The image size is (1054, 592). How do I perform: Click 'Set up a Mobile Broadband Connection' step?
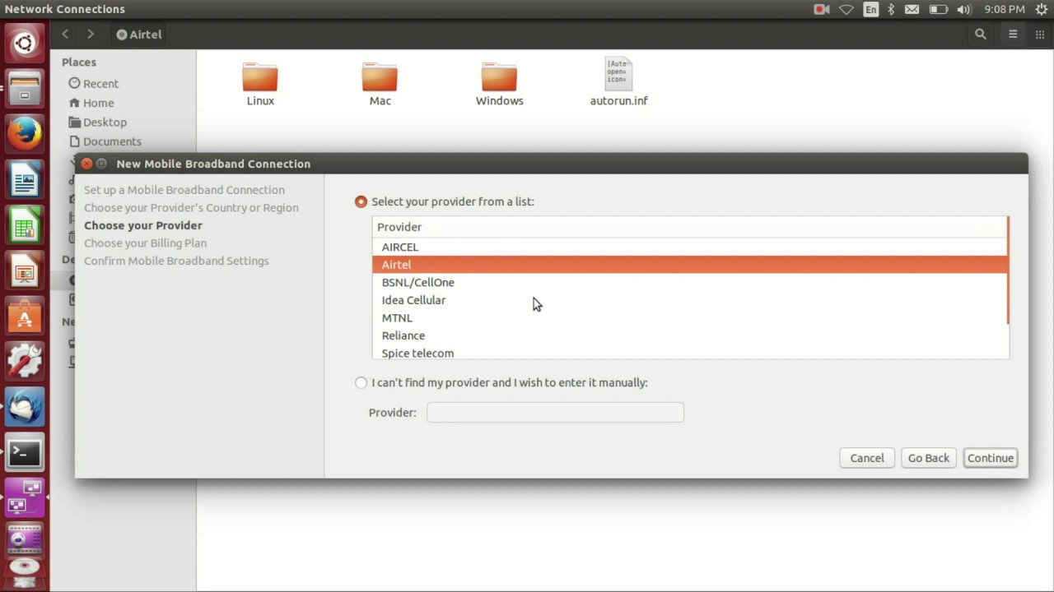coord(184,190)
